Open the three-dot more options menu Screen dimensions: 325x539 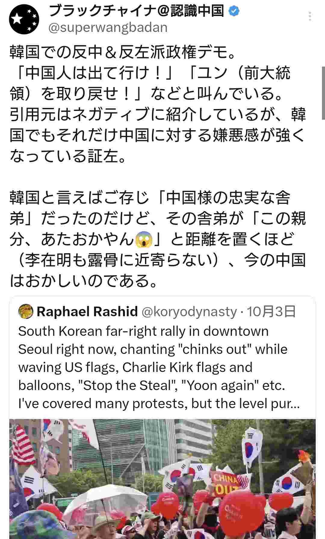point(310,16)
